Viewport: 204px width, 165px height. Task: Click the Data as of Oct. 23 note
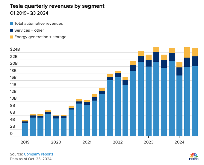(31, 159)
